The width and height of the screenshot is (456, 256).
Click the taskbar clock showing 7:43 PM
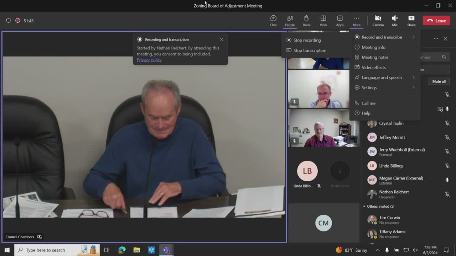pos(430,250)
